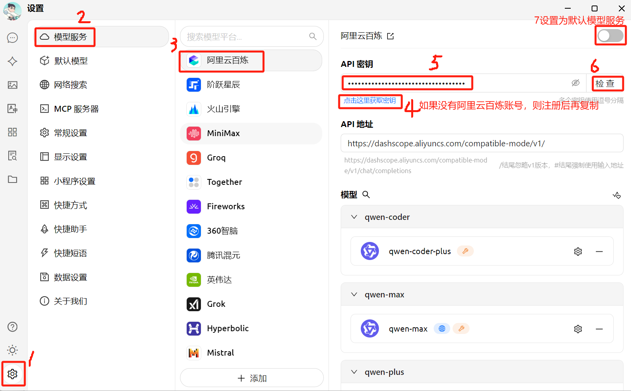Select the MiniMax provider
Screen dimensions: 631x391
point(251,133)
